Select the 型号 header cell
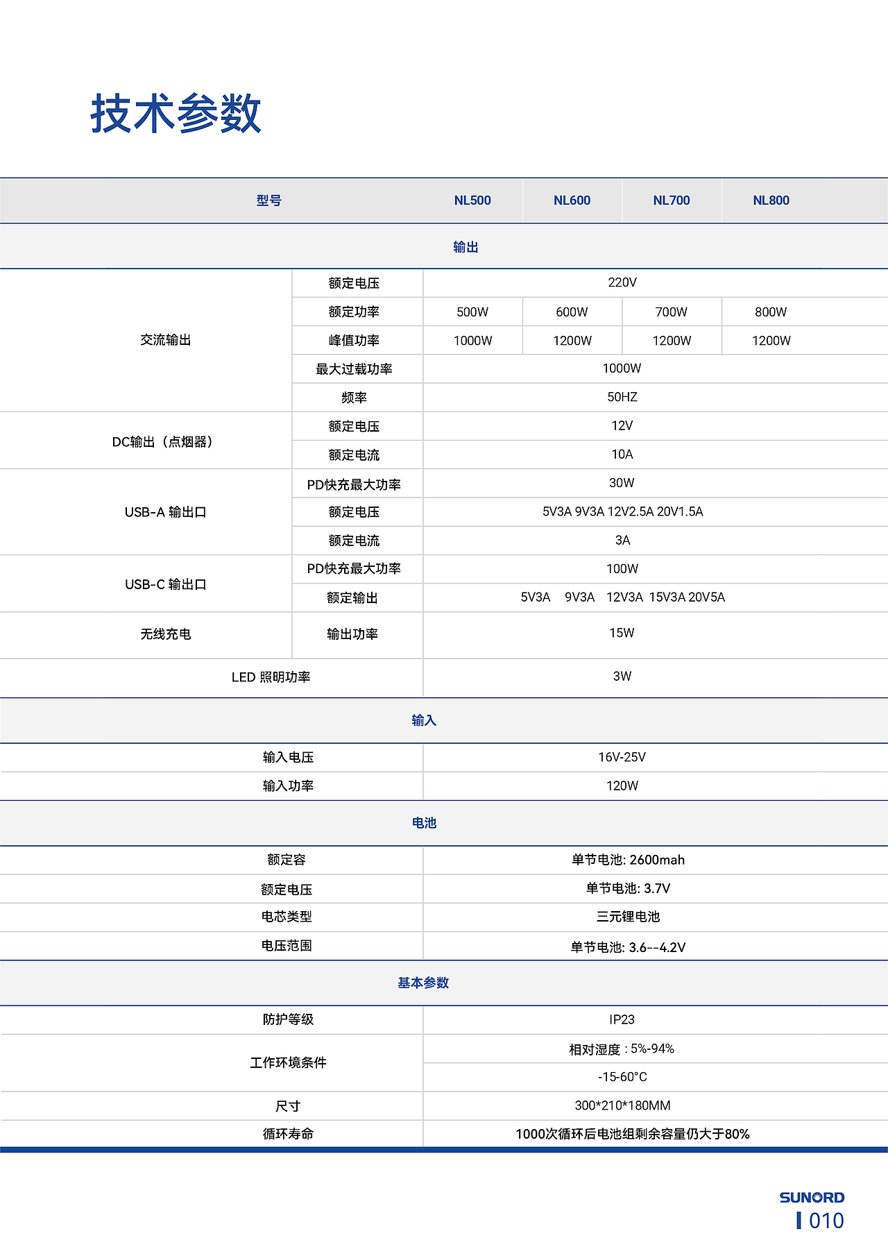The width and height of the screenshot is (888, 1256). [268, 201]
